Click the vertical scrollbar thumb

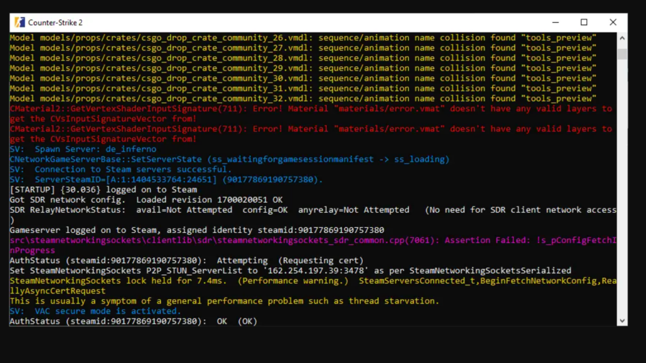622,54
